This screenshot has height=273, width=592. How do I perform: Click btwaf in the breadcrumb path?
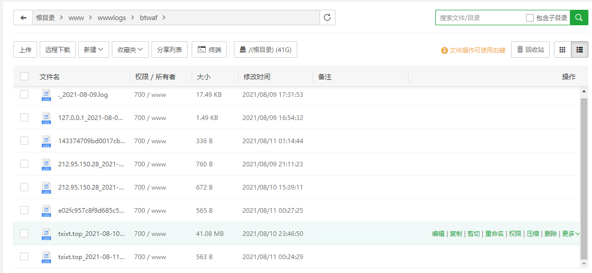[148, 18]
